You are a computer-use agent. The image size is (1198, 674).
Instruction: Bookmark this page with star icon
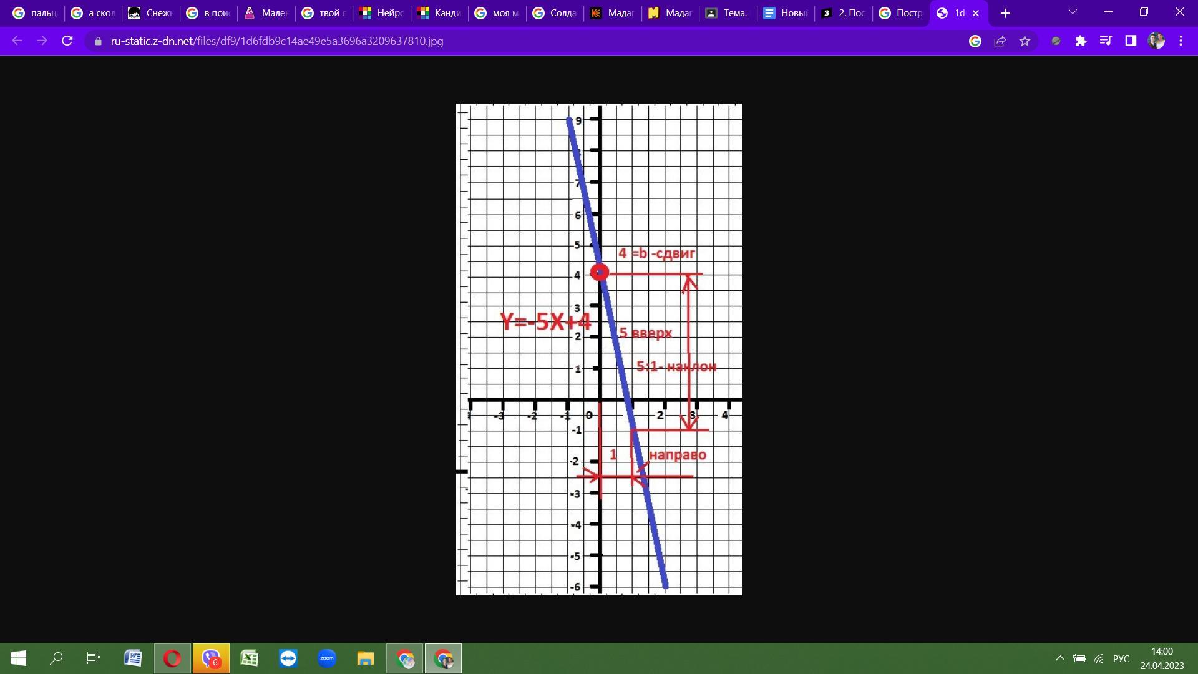[1025, 41]
